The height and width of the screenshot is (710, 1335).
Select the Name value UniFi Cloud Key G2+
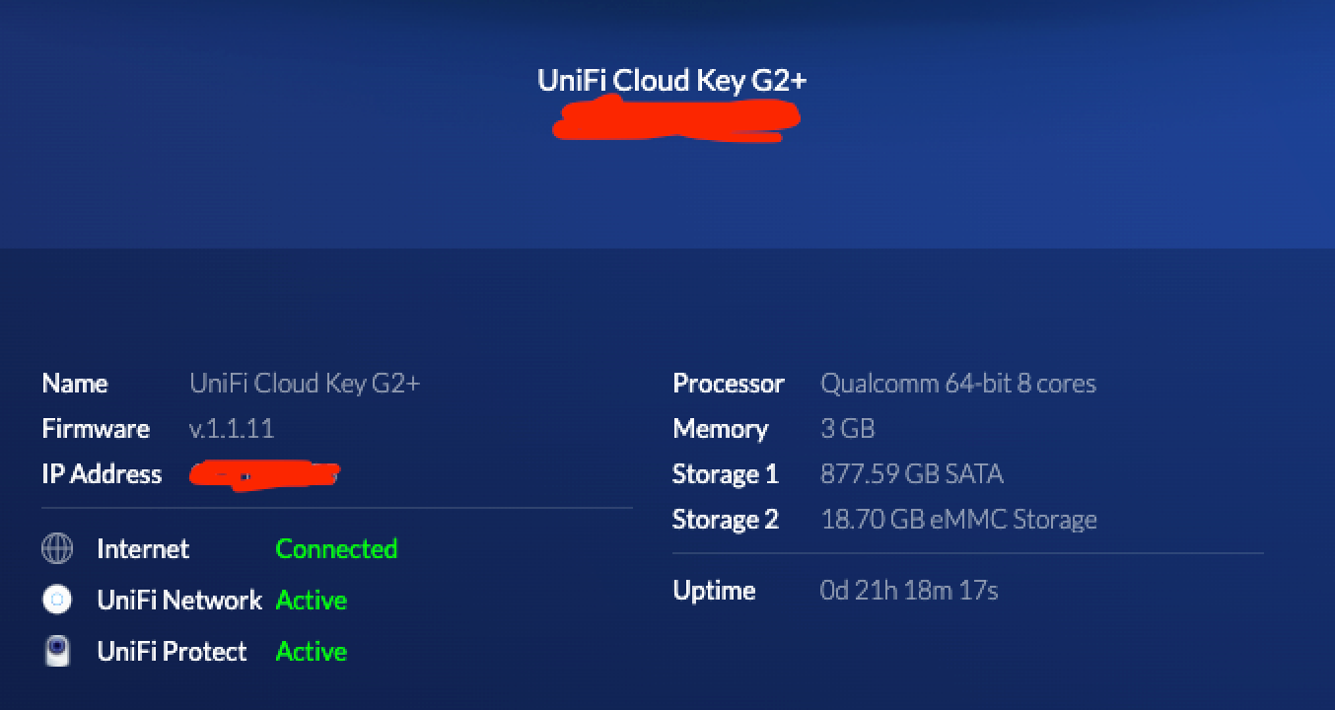point(305,384)
